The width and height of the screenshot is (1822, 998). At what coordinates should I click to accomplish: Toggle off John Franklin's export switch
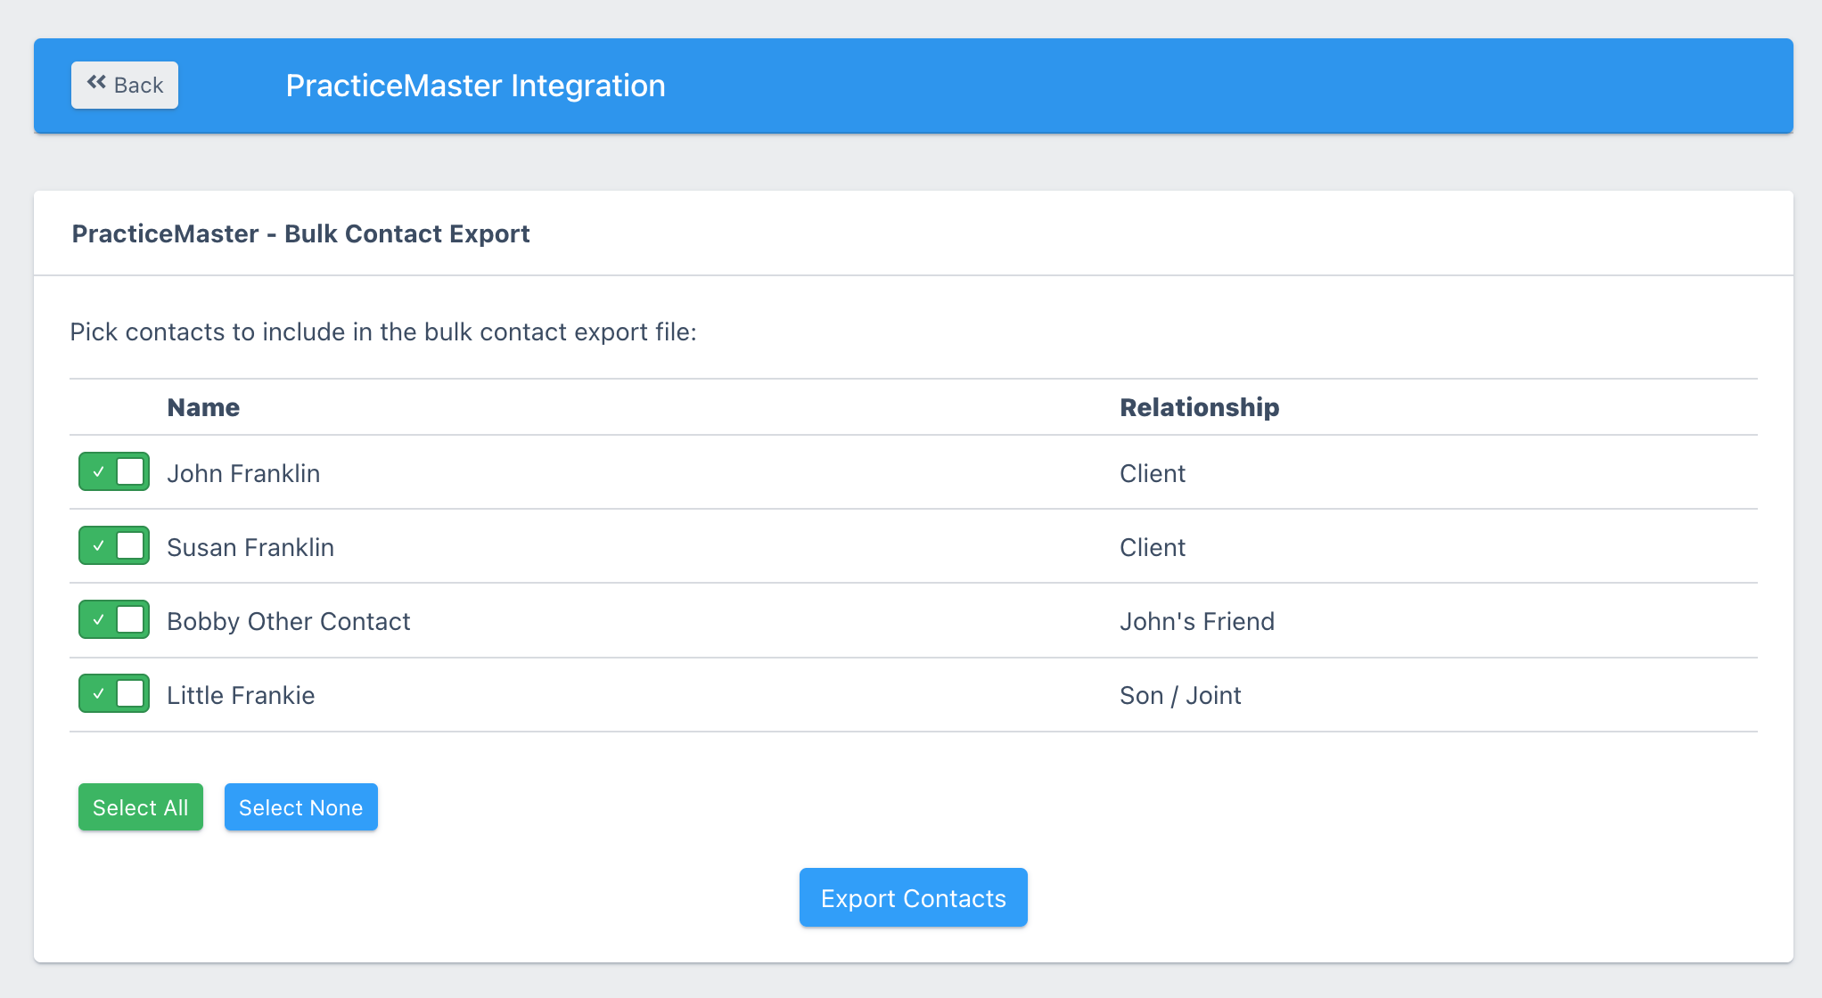click(x=114, y=471)
